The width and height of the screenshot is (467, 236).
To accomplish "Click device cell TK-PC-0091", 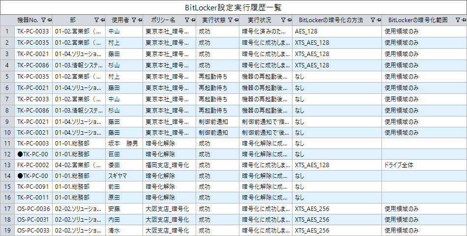I will pyautogui.click(x=33, y=187).
